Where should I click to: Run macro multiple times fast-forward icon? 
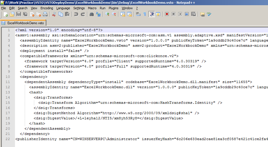tap(187, 14)
